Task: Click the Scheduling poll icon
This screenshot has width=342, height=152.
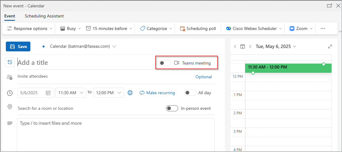Action: (182, 28)
